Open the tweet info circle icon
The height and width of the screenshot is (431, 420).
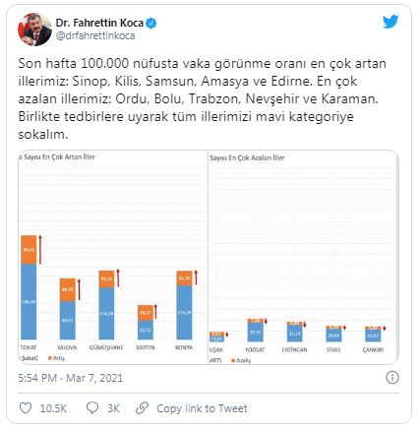[x=392, y=378]
